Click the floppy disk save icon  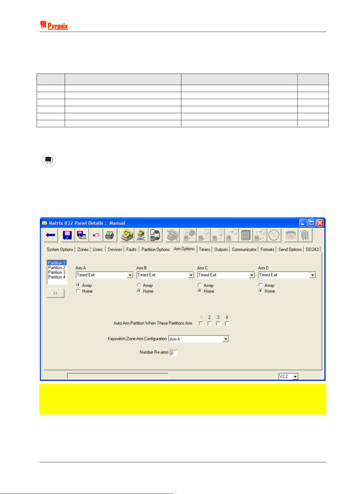67,235
